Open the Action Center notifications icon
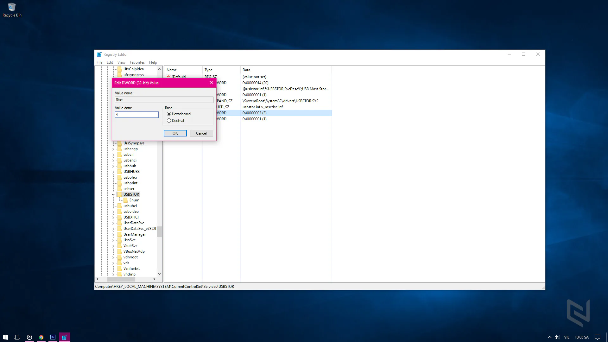The width and height of the screenshot is (608, 342). (598, 337)
